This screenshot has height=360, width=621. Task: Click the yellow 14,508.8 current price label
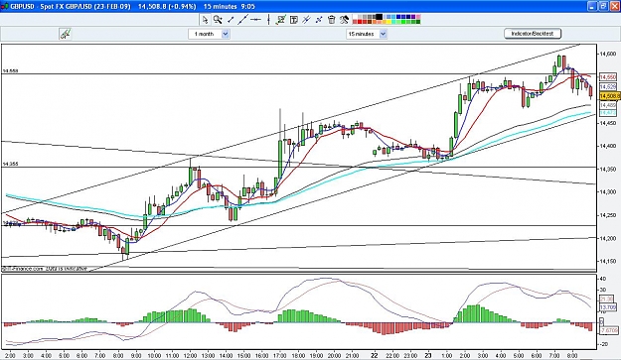609,96
